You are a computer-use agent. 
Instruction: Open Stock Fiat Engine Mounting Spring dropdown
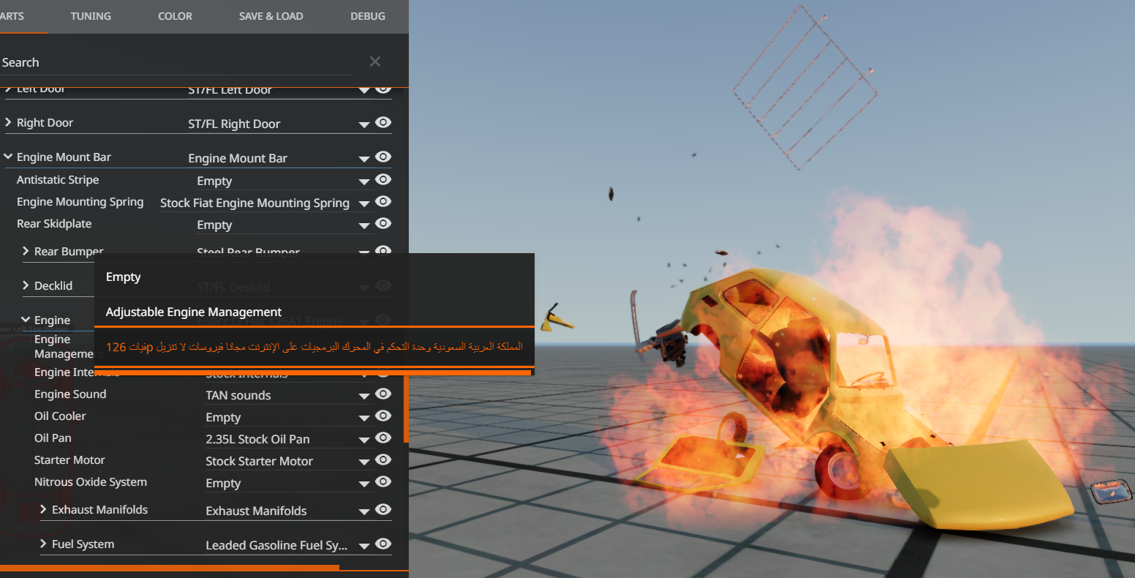pyautogui.click(x=265, y=203)
